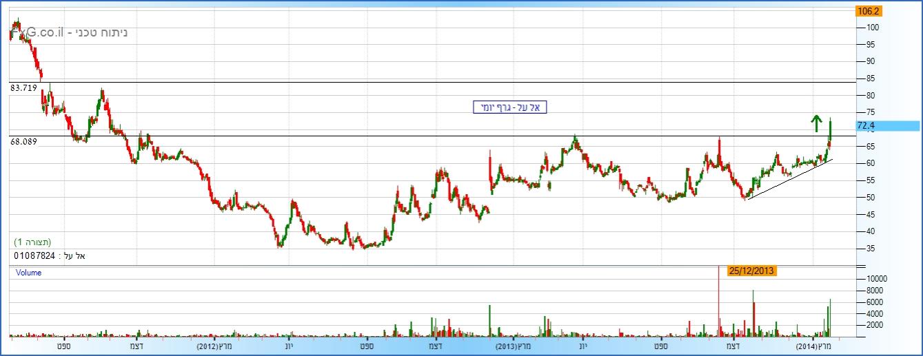Viewport: 923px width, 356px height.
Task: Click the blue 72.4 current price marker
Action: [886, 125]
